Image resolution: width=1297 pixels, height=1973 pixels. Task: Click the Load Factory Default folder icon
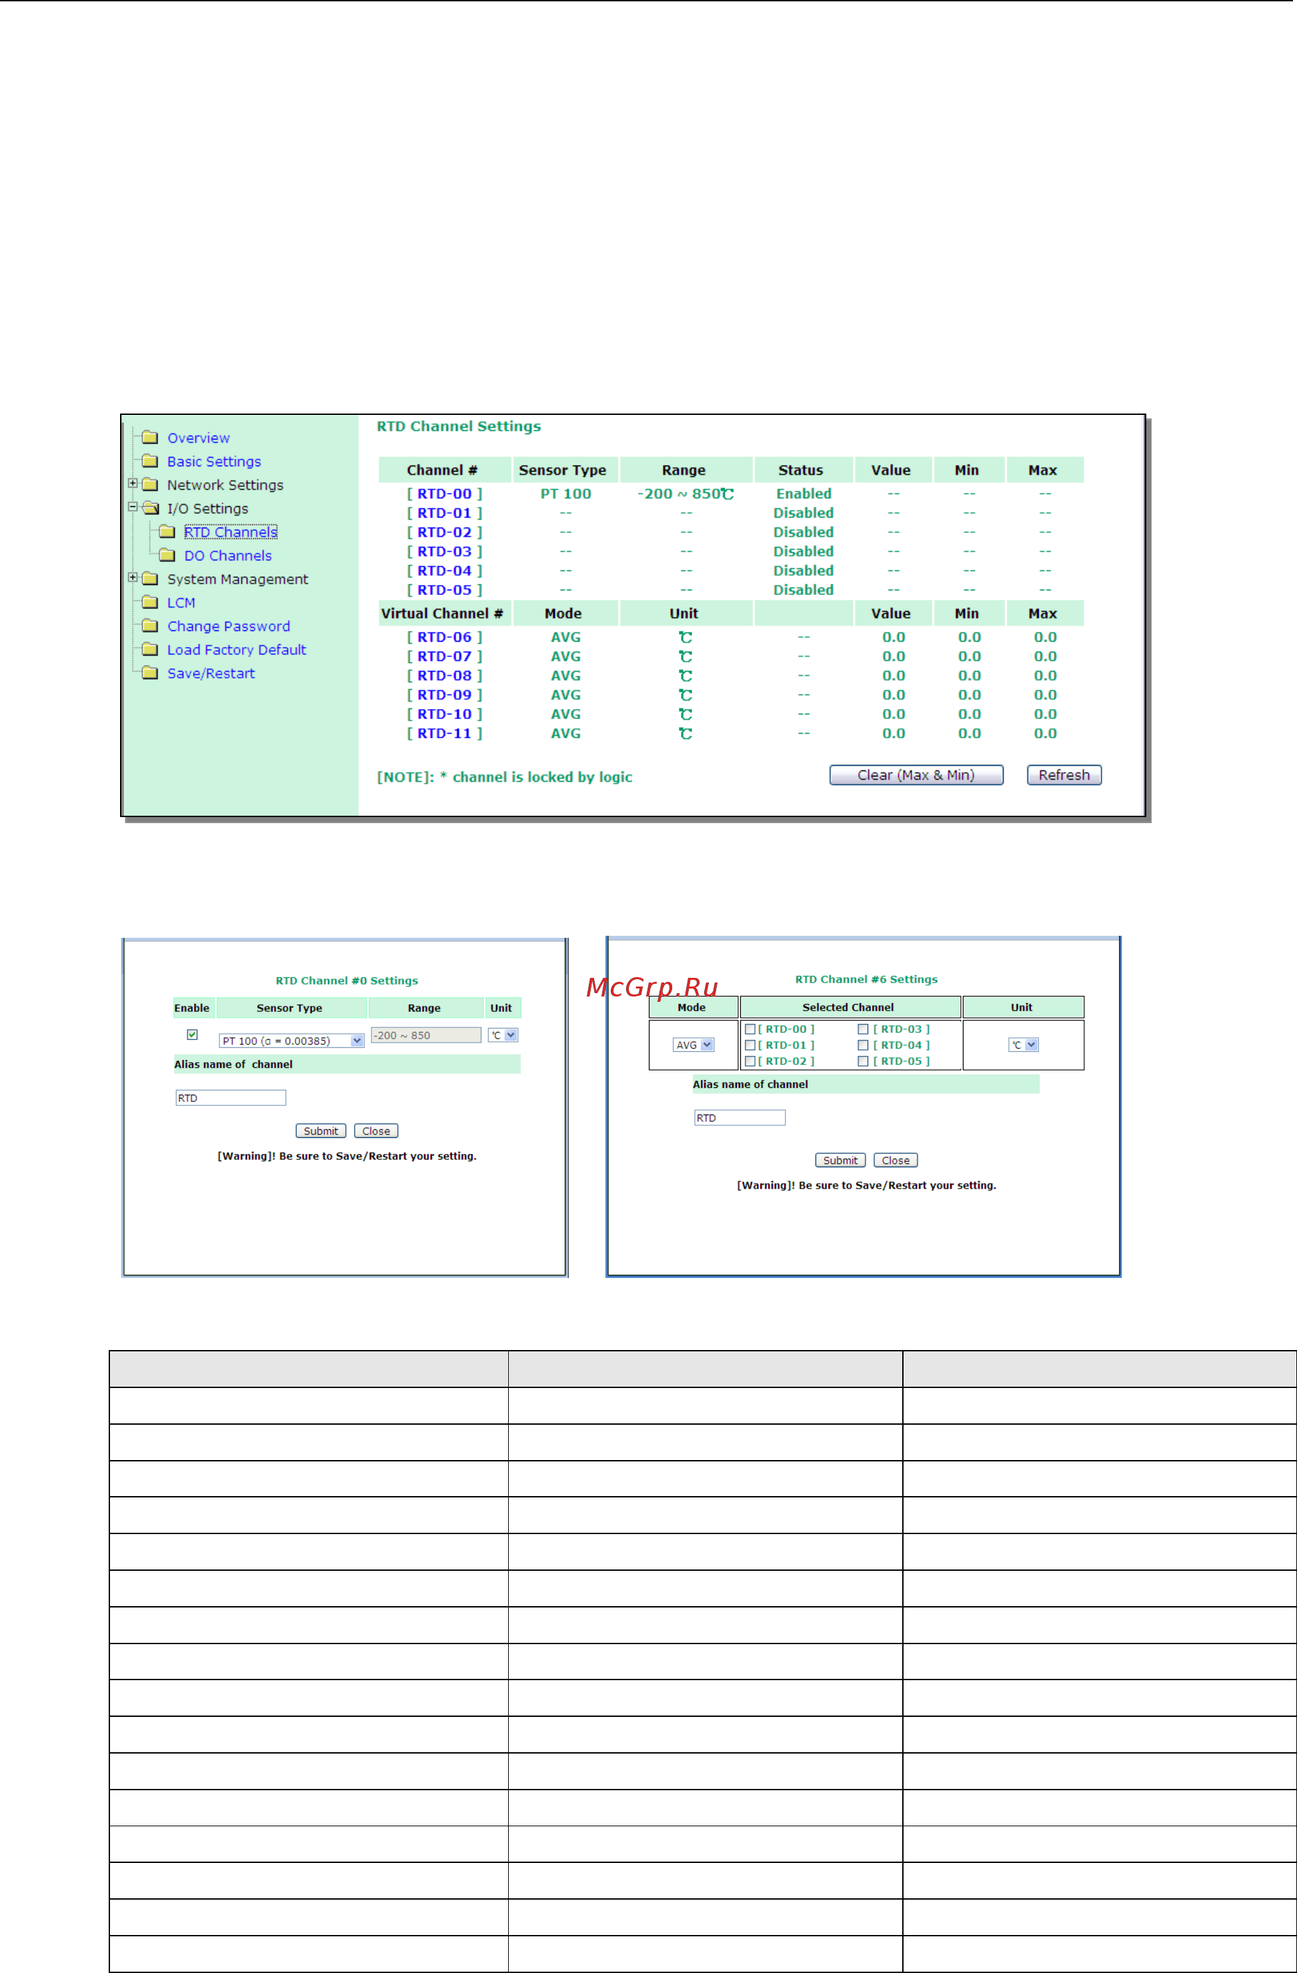(149, 649)
